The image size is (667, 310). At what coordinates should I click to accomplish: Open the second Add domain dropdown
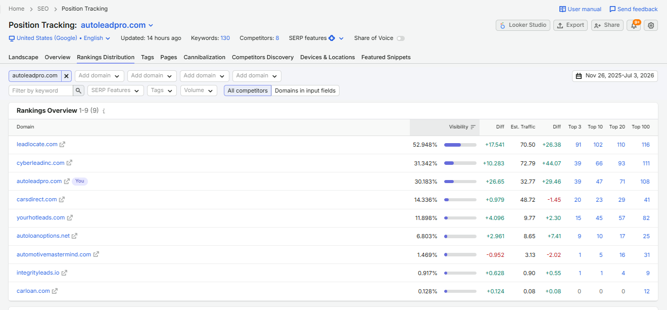152,76
